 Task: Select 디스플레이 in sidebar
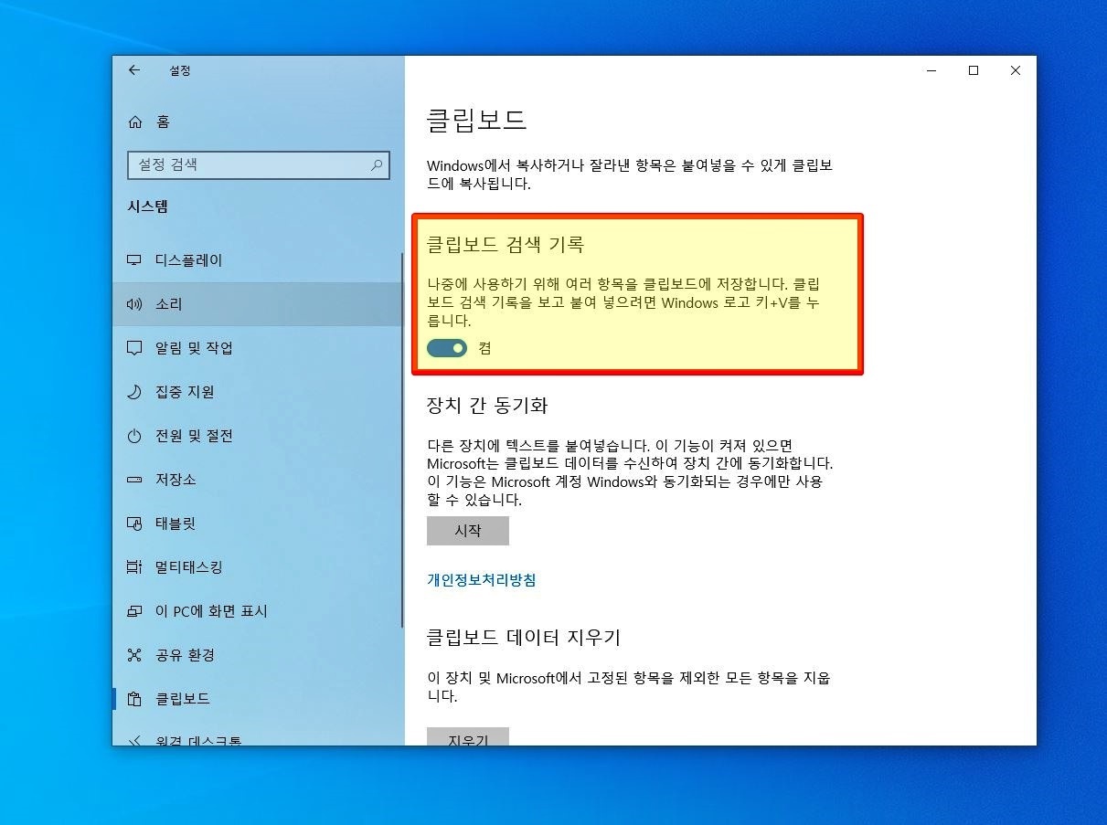(x=257, y=260)
